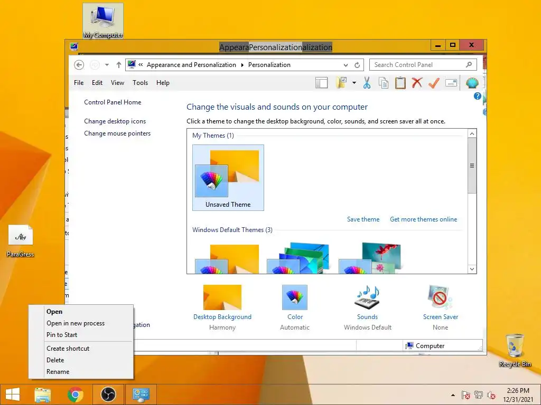Screen dimensions: 541x405
Task: Click the Copy toolbar icon
Action: point(384,83)
